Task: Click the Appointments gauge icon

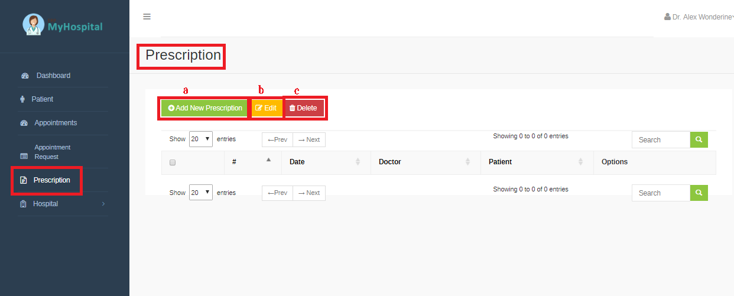Action: [x=24, y=123]
